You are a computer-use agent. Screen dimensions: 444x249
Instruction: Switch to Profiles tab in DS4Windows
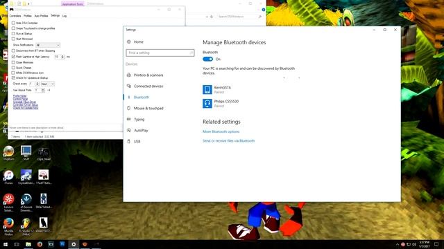click(x=28, y=16)
